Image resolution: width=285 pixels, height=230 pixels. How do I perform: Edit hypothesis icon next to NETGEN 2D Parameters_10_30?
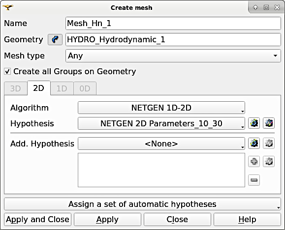(x=269, y=123)
